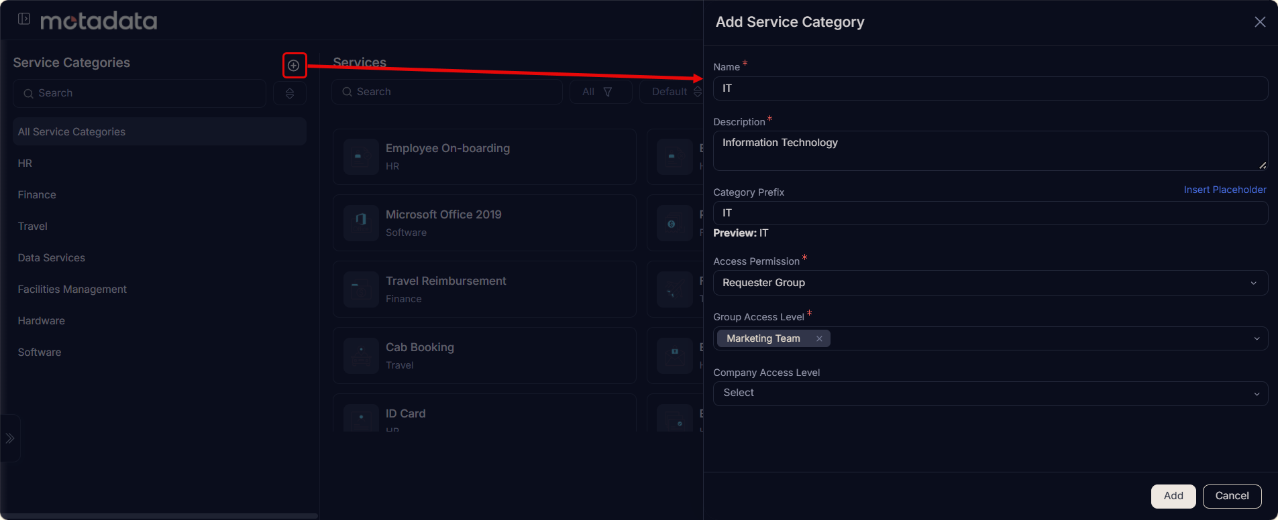The height and width of the screenshot is (520, 1278).
Task: Open the Default sort dropdown
Action: click(x=672, y=92)
